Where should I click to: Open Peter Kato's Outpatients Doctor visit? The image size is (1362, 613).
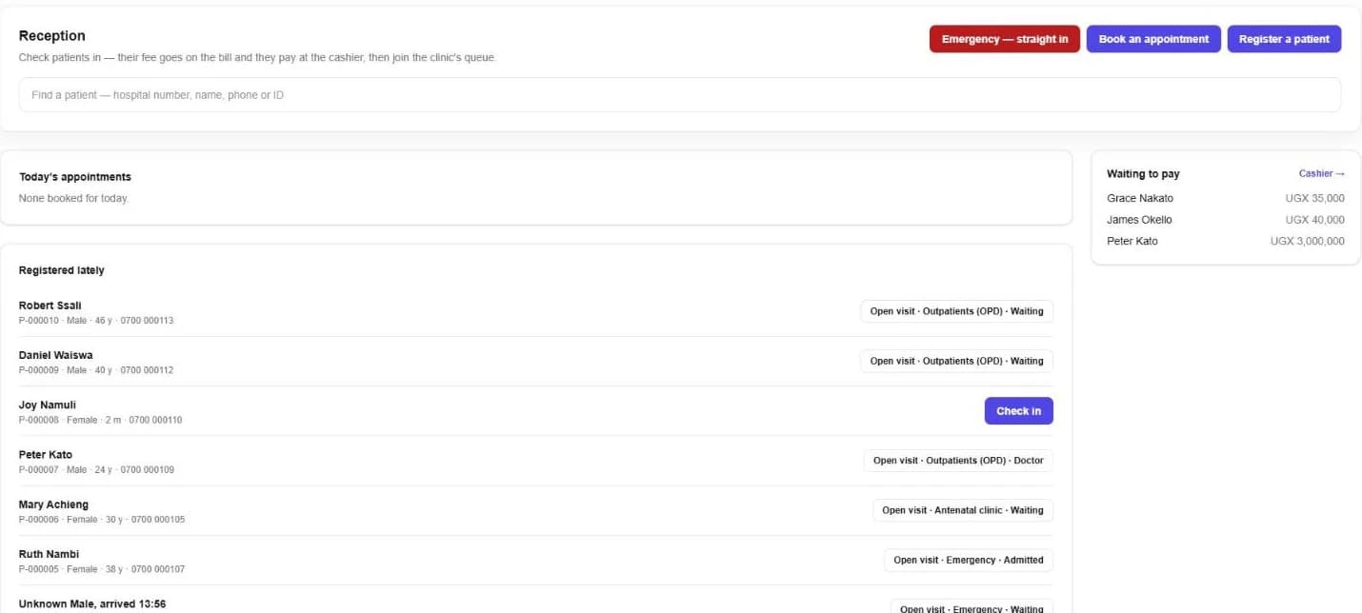(x=958, y=461)
